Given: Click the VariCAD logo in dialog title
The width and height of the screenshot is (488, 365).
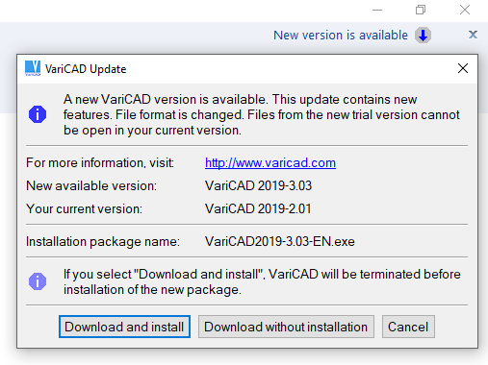Looking at the screenshot, I should coord(33,68).
